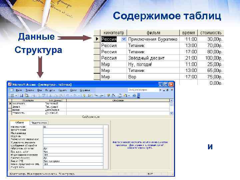The width and height of the screenshot is (240, 180).
Task: Open the View button's dropdown arrow
Action: coord(16,96)
